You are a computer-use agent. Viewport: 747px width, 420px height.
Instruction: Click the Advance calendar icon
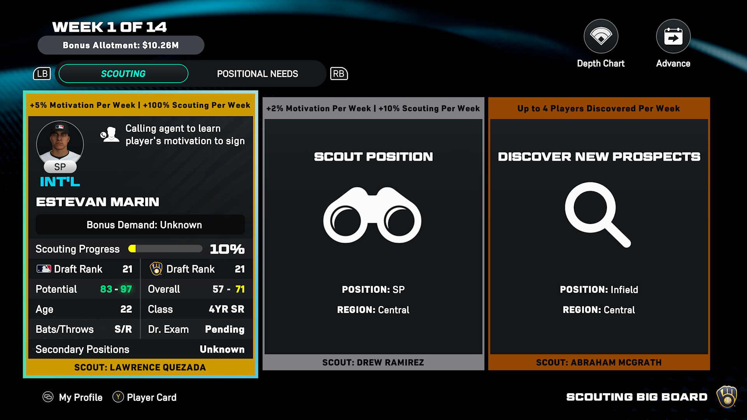pos(673,37)
